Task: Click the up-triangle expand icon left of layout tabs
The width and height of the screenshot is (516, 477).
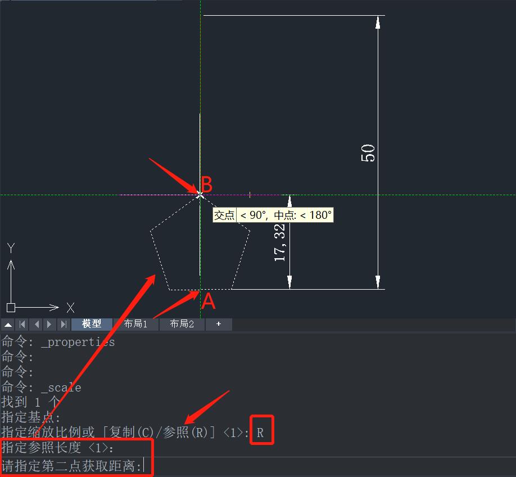Action: (8, 325)
